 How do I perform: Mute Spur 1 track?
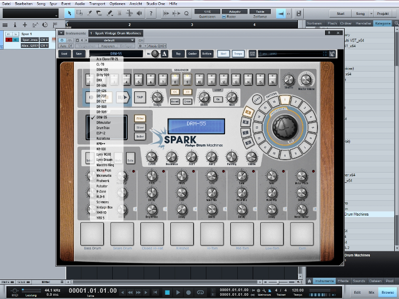click(9, 34)
